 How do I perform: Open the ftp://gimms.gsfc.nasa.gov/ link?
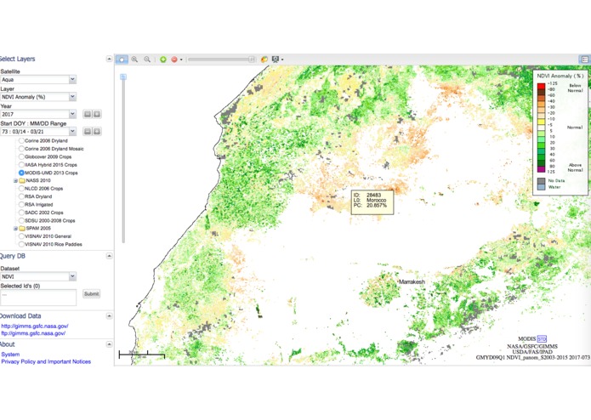point(33,333)
